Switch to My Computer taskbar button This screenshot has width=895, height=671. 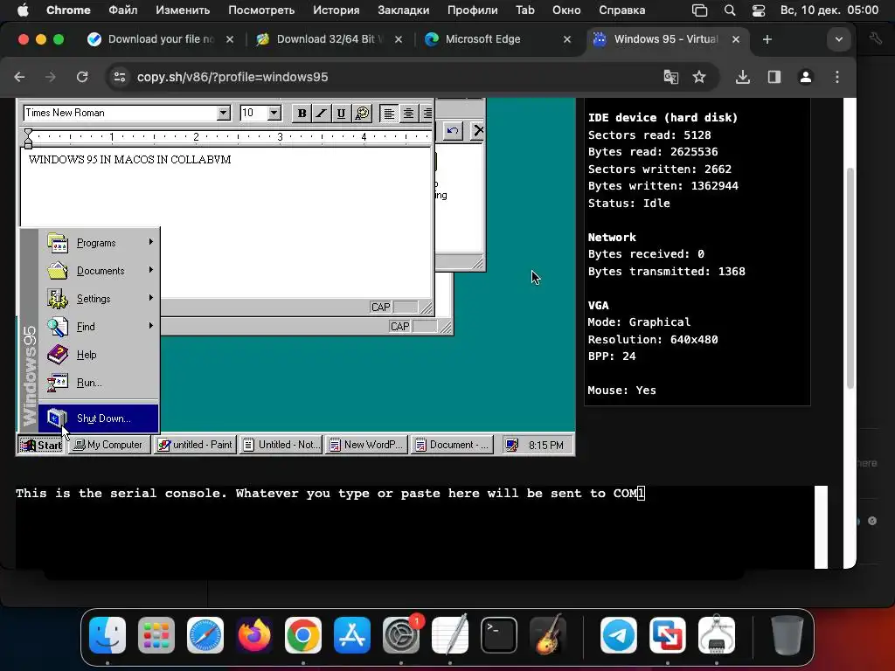coord(109,445)
